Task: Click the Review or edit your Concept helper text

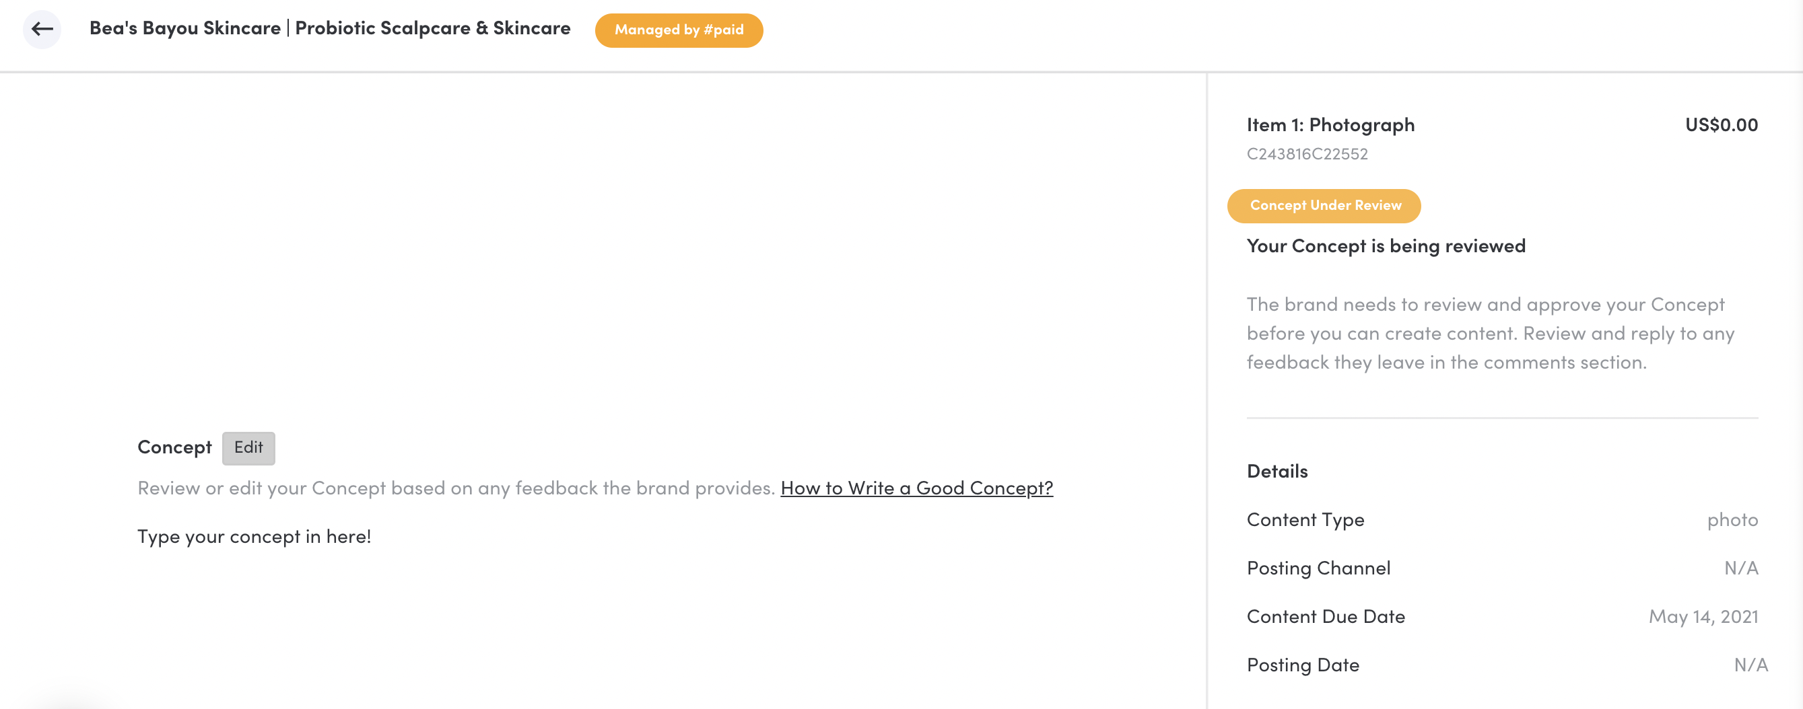Action: (x=456, y=488)
